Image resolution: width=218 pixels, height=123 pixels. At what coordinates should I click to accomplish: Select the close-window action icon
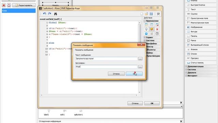pos(157,25)
